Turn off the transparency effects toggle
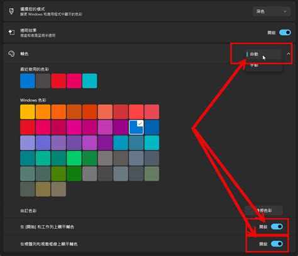Viewport: 298px width, 256px height. coord(285,33)
